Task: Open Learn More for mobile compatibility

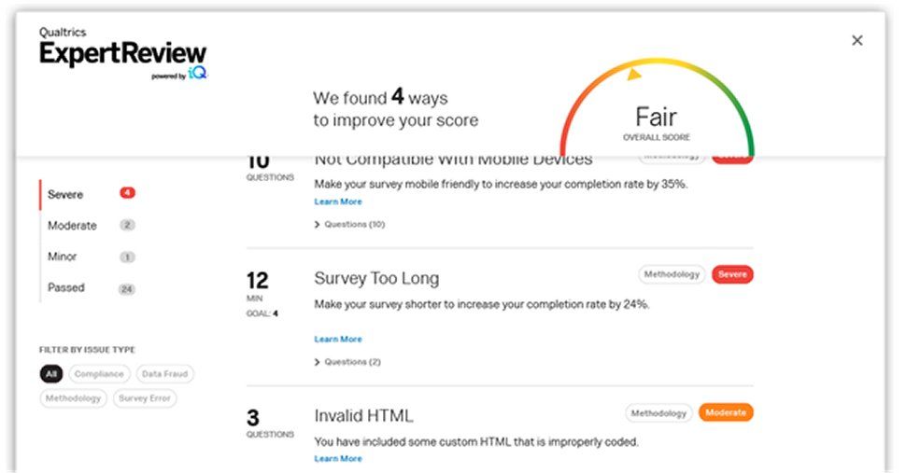Action: coord(338,202)
